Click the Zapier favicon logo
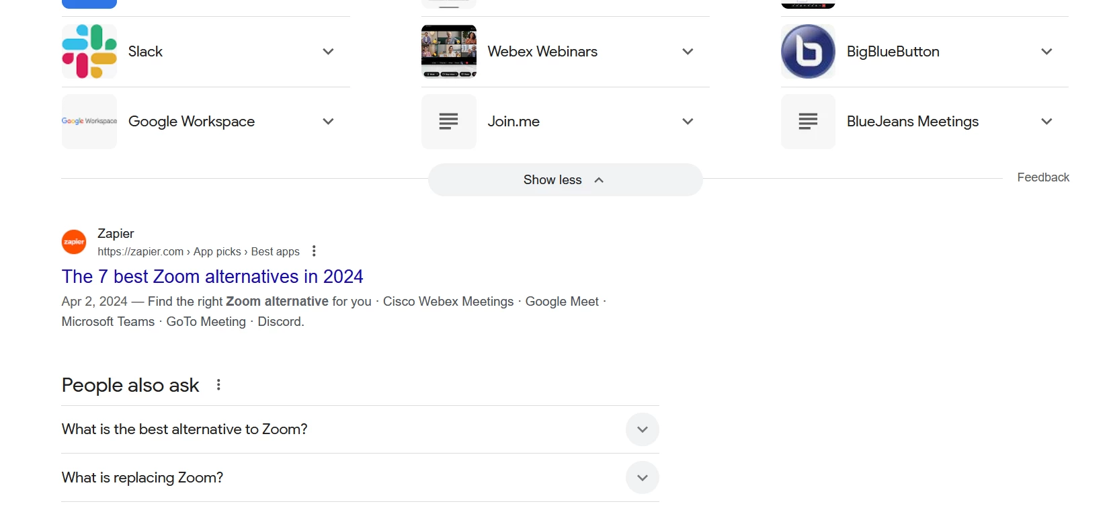The image size is (1111, 506). pyautogui.click(x=74, y=242)
